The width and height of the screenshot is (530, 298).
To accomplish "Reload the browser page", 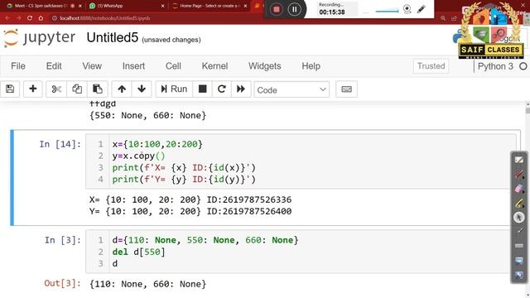I will click(x=30, y=18).
